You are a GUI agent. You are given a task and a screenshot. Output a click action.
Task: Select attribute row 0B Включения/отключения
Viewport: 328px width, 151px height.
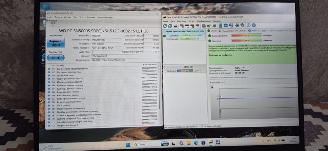pos(102,102)
